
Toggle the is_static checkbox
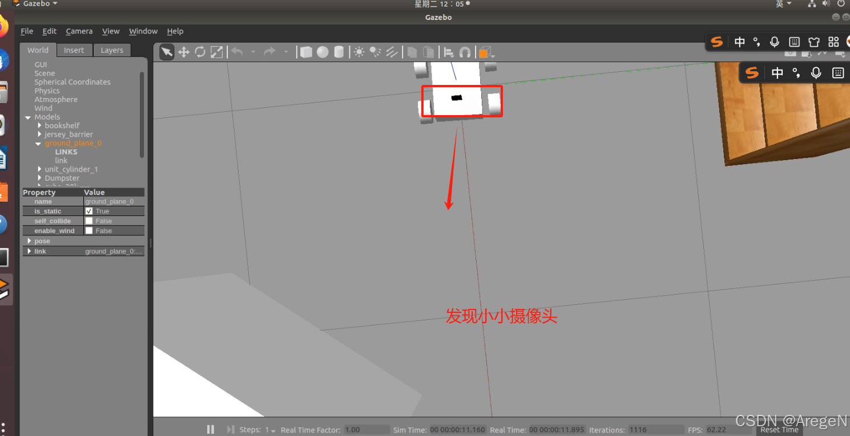(89, 211)
